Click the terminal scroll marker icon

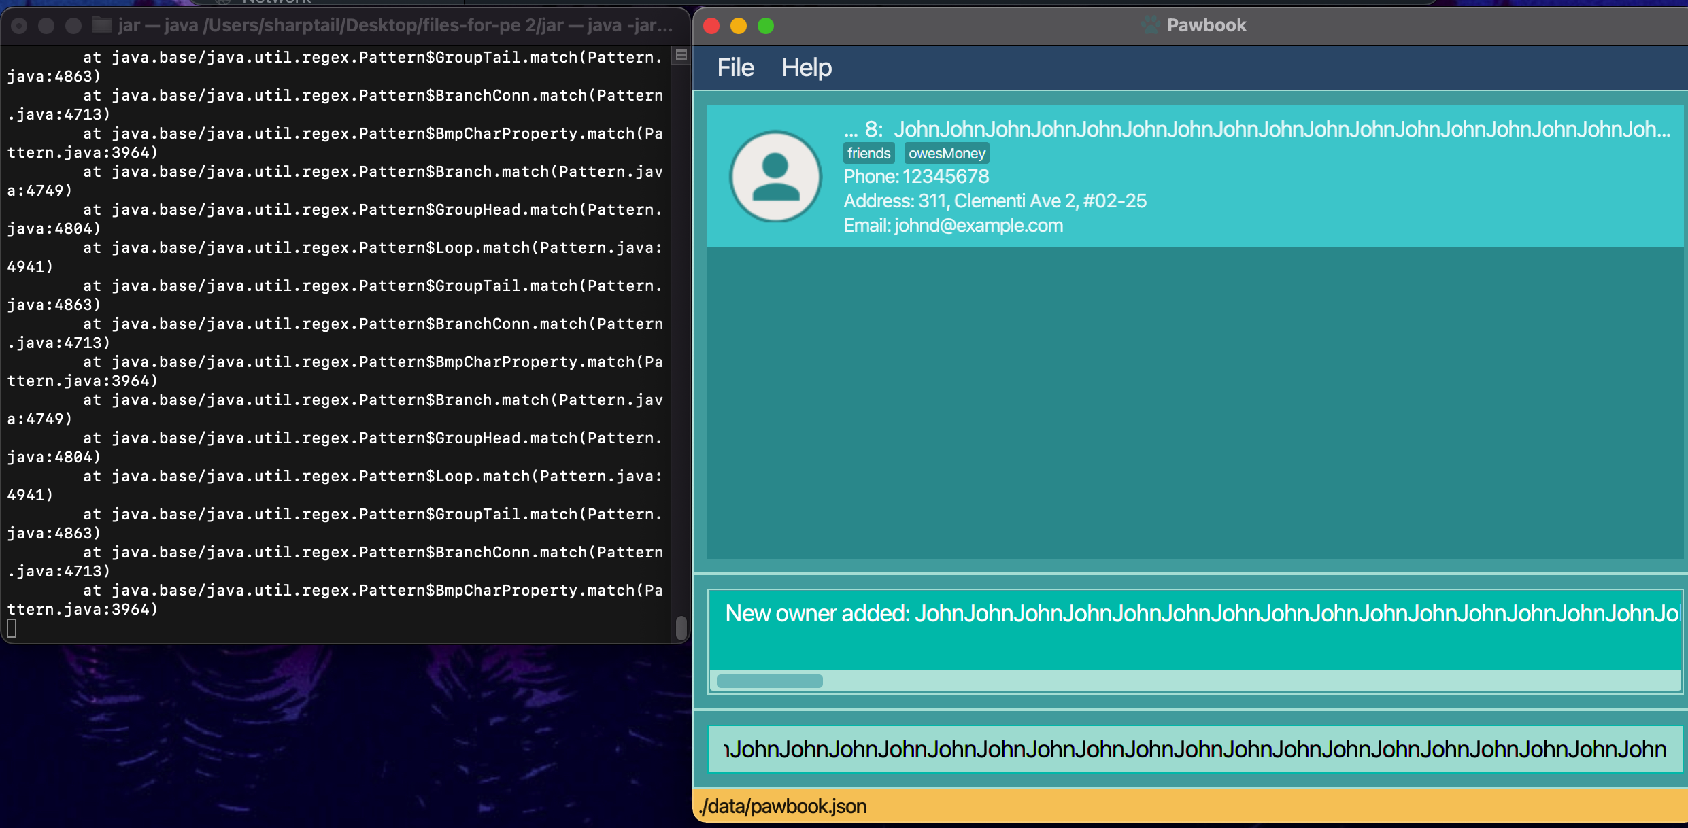tap(681, 55)
